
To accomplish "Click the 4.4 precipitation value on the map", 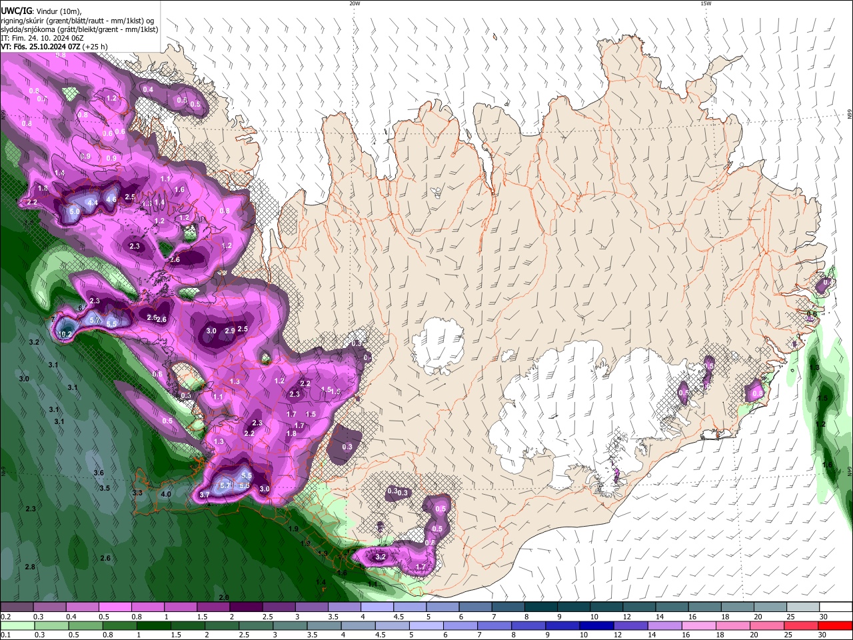I will pyautogui.click(x=93, y=203).
